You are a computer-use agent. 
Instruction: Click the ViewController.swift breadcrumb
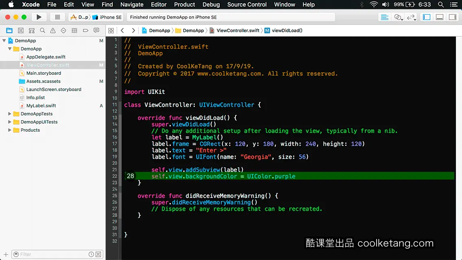coord(234,30)
